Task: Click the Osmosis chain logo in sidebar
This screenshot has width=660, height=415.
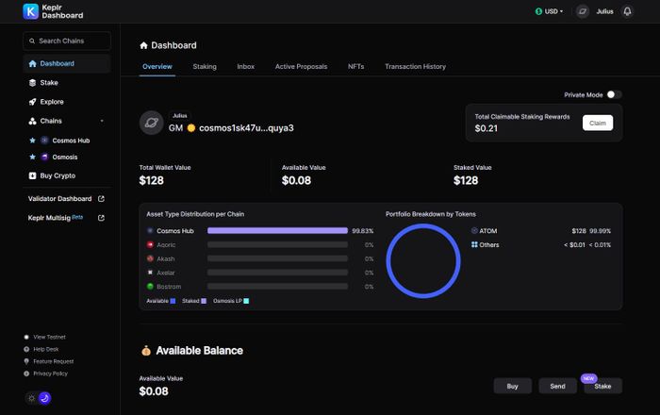Action: pos(44,157)
